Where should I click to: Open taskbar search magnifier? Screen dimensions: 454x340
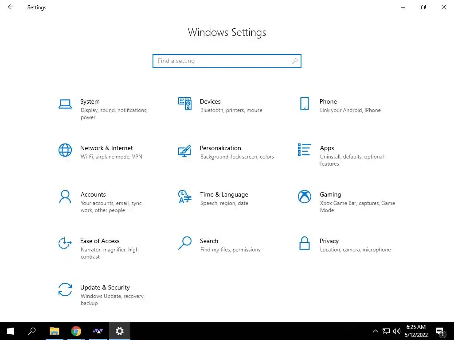[x=32, y=331]
